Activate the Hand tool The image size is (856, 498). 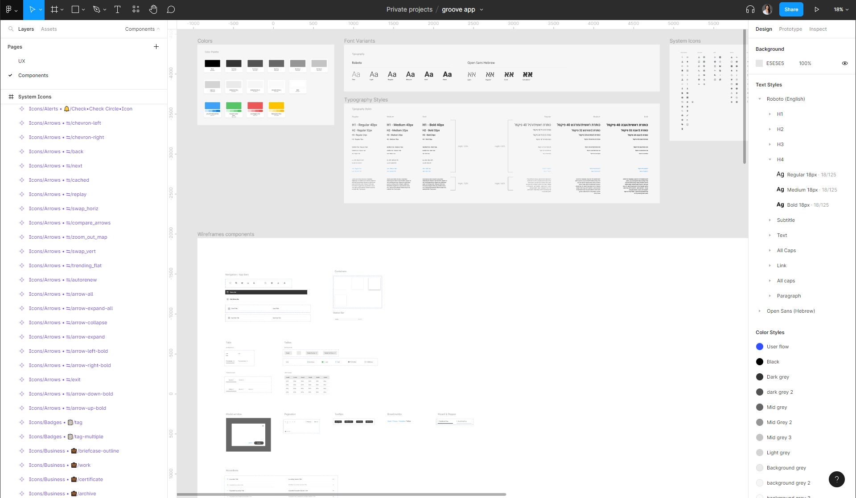click(153, 9)
